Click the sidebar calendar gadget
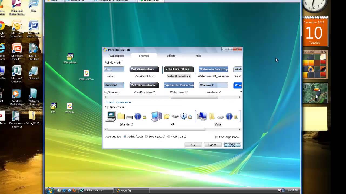The image size is (346, 194). (315, 32)
